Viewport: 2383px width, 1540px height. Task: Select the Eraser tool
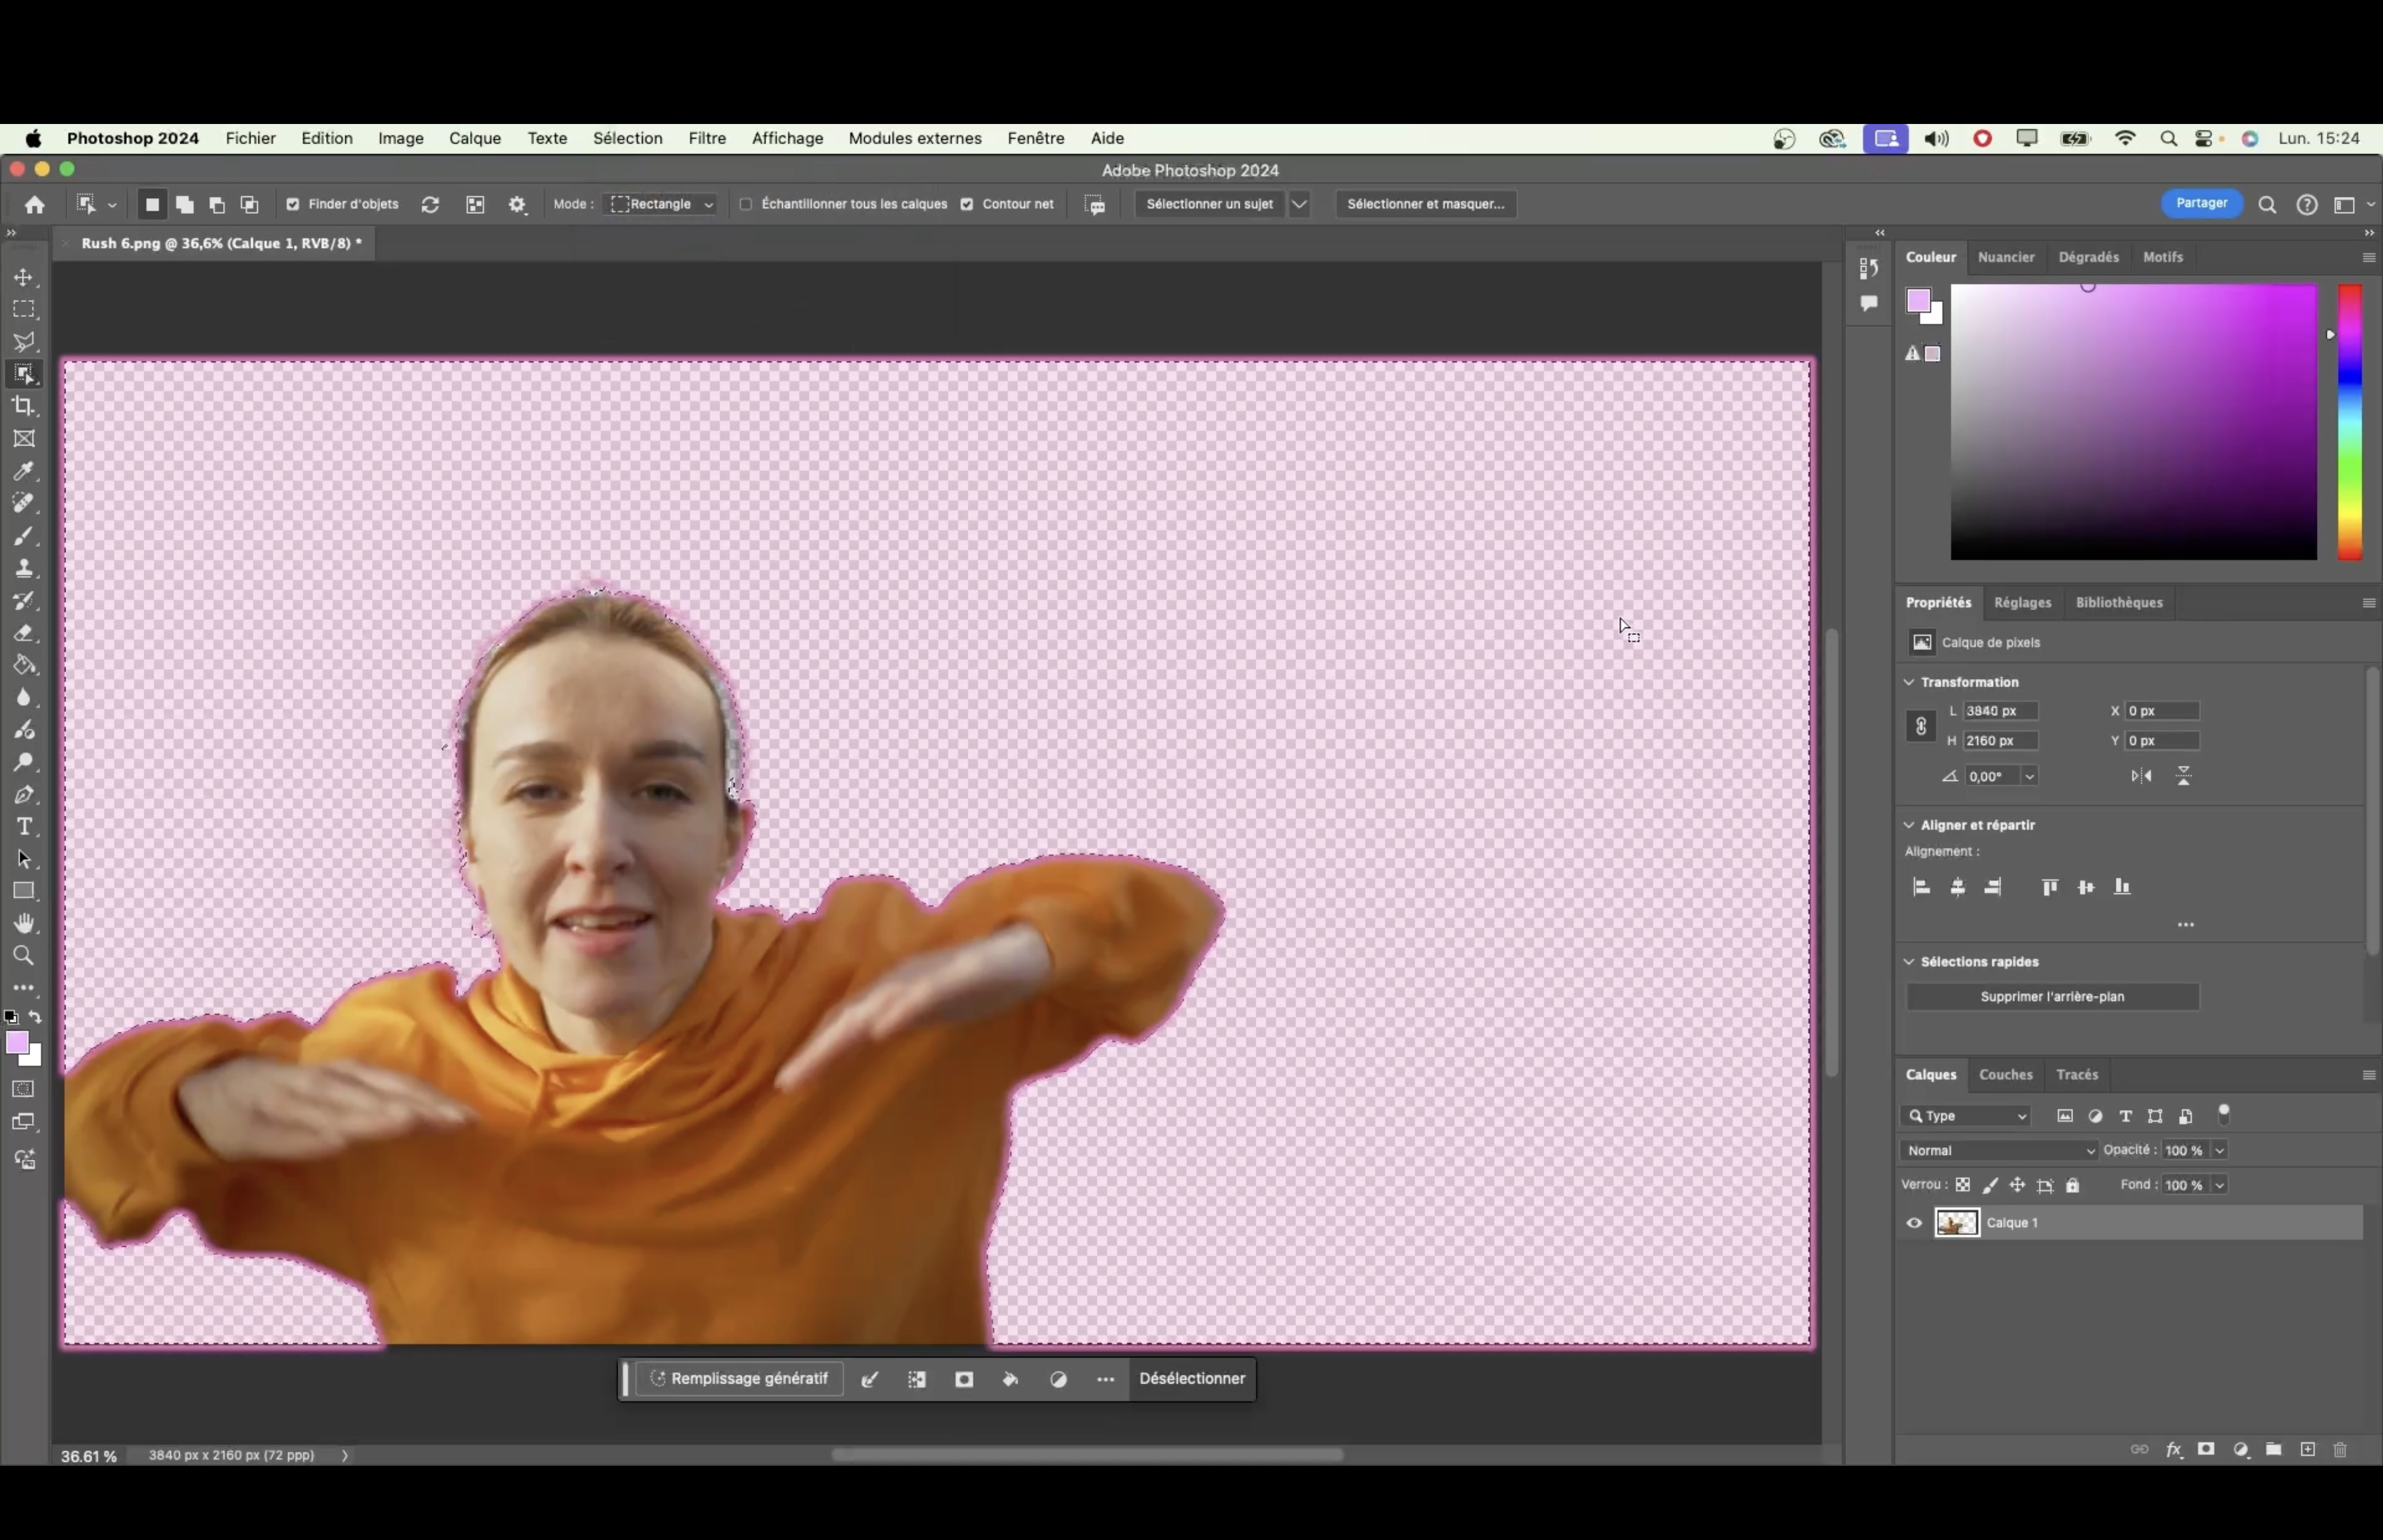point(24,633)
